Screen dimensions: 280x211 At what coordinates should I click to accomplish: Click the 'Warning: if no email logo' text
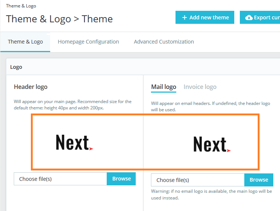tap(212, 195)
